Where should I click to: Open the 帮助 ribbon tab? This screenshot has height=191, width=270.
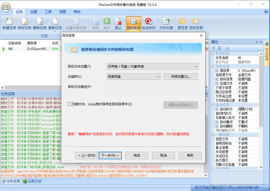click(77, 12)
